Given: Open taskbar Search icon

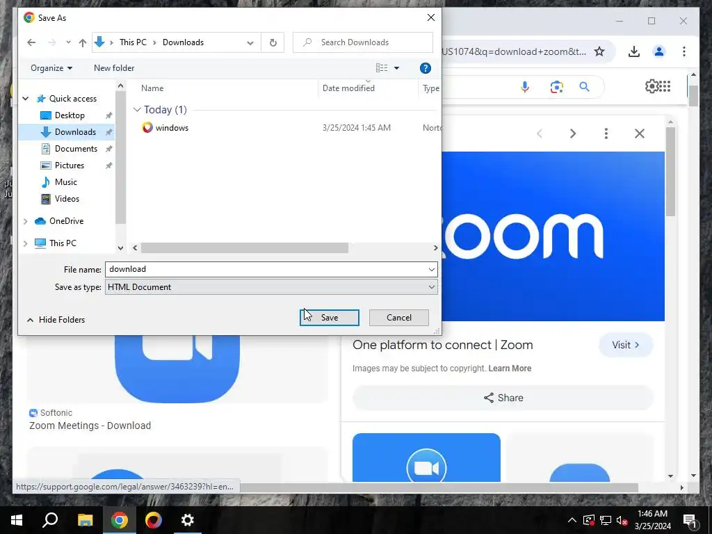Looking at the screenshot, I should (50, 520).
